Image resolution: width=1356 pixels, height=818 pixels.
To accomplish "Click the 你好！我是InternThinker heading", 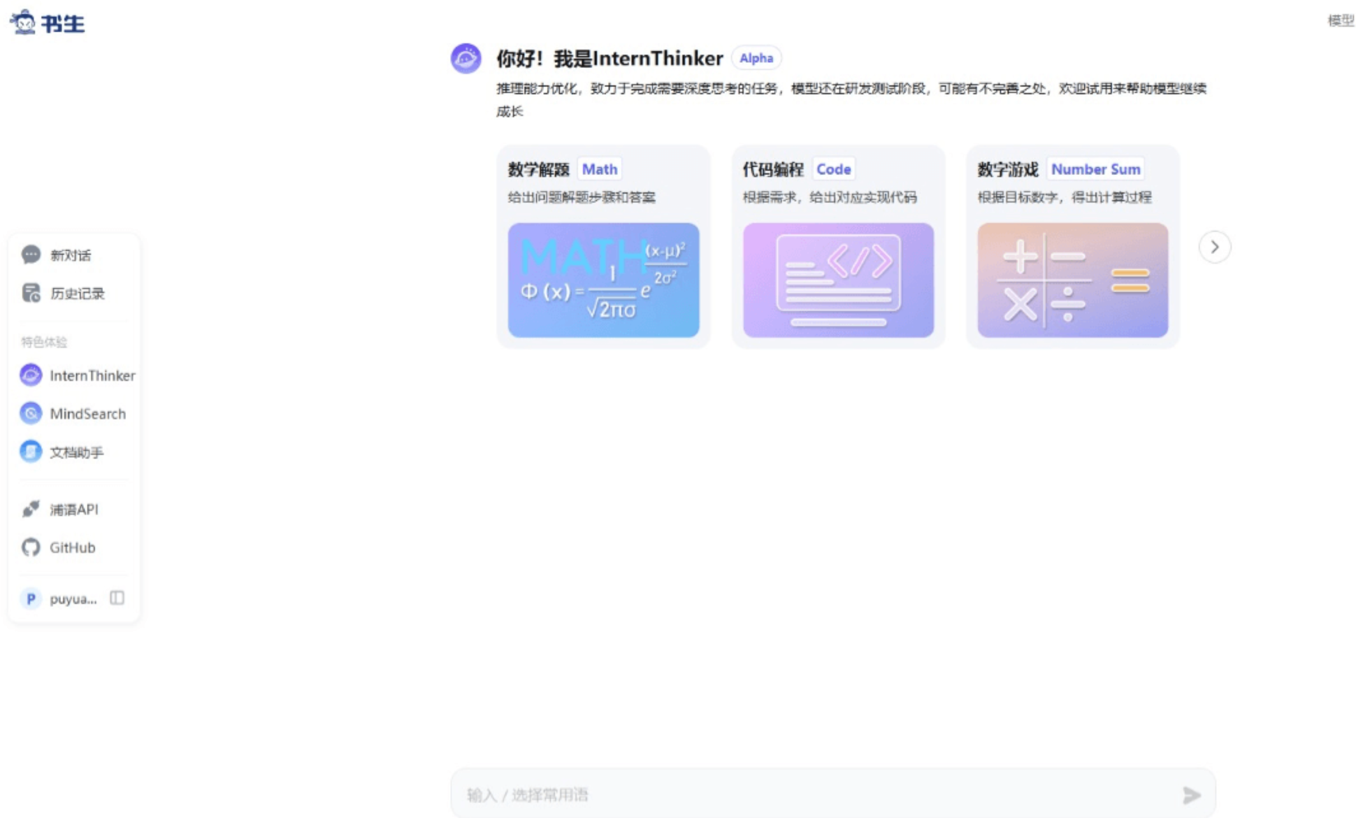I will 610,59.
